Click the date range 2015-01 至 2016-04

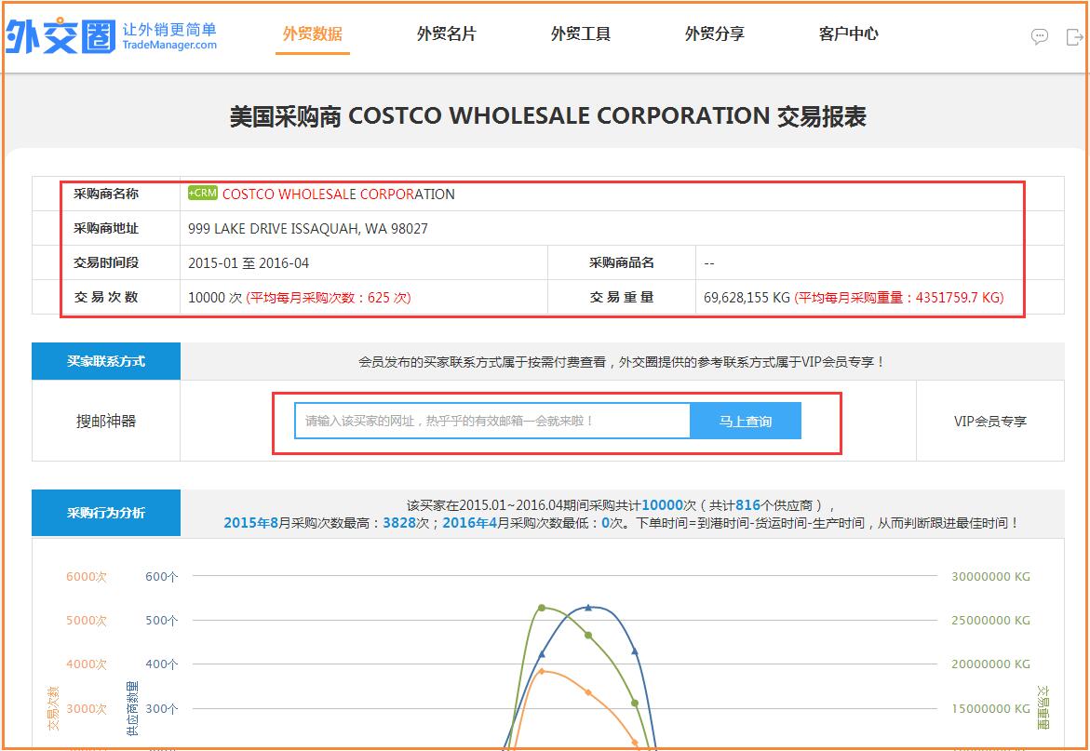249,263
